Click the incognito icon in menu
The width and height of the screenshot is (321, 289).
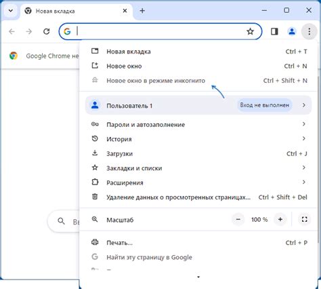[x=95, y=80]
